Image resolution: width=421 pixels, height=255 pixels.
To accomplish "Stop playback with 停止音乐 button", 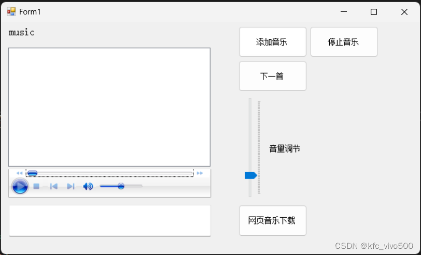I will coord(344,42).
